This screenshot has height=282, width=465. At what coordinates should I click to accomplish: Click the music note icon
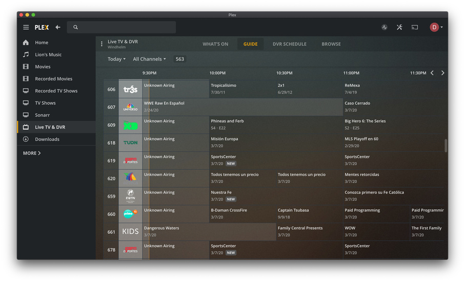click(26, 54)
